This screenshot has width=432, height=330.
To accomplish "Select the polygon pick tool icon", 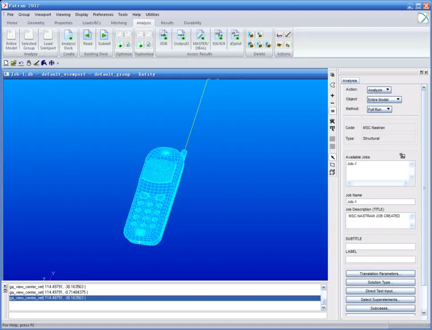I will (333, 165).
